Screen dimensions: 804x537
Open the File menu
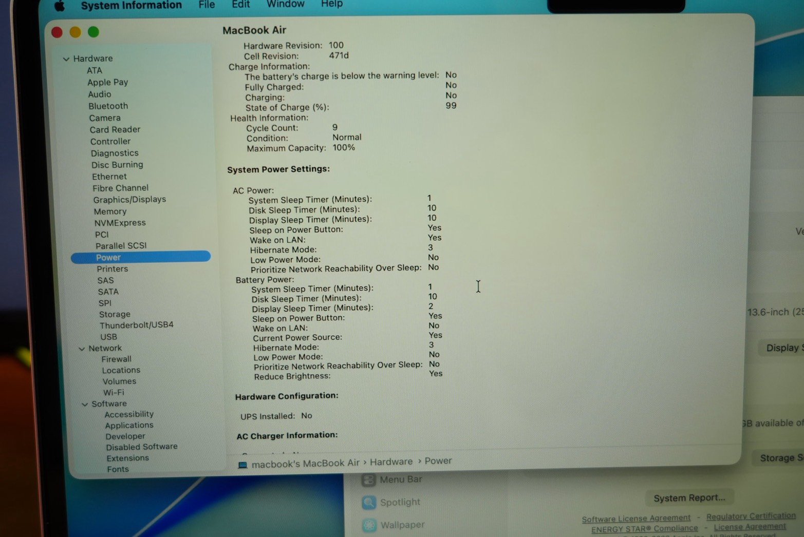click(x=207, y=5)
